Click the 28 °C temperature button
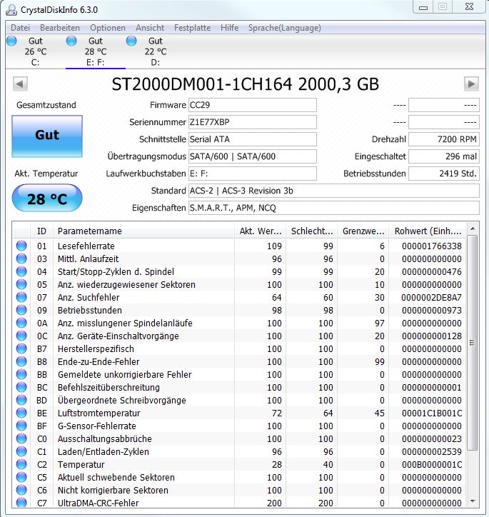Image resolution: width=489 pixels, height=517 pixels. tap(47, 198)
